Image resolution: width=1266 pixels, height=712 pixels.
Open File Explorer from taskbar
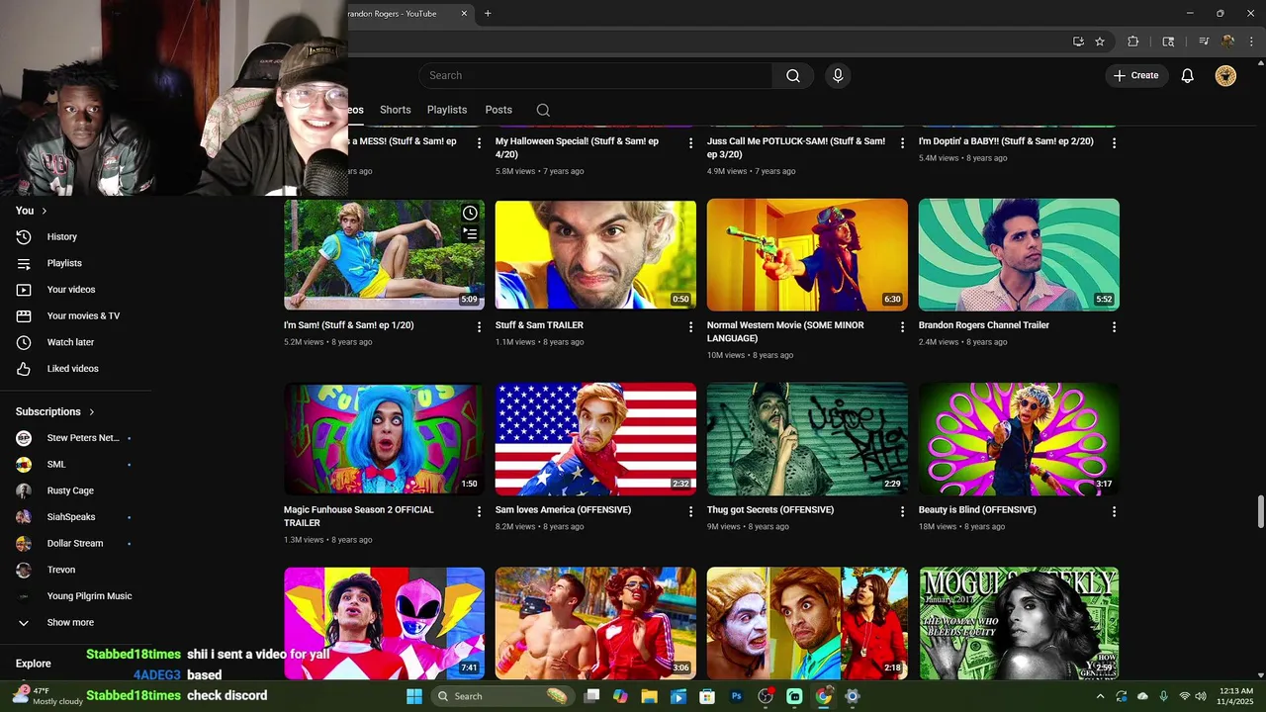(649, 696)
